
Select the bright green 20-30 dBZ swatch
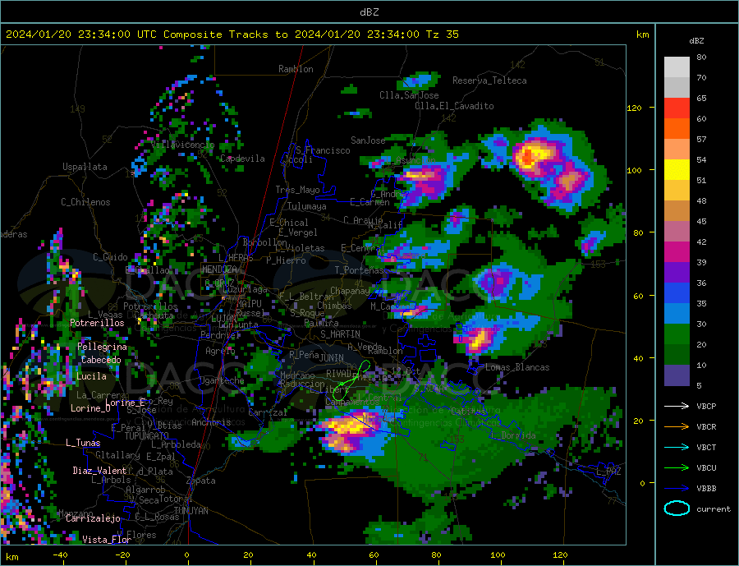pyautogui.click(x=677, y=334)
